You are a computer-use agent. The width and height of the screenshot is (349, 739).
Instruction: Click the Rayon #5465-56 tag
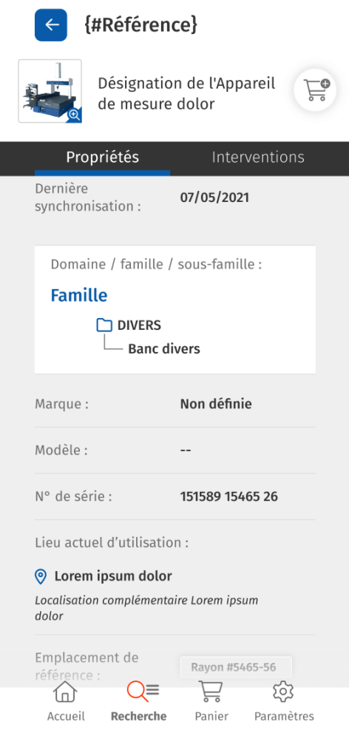[235, 667]
